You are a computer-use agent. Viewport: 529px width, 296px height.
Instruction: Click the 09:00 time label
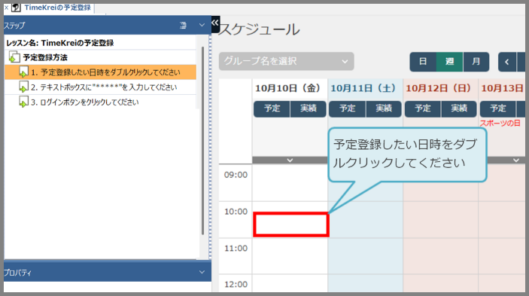click(236, 175)
